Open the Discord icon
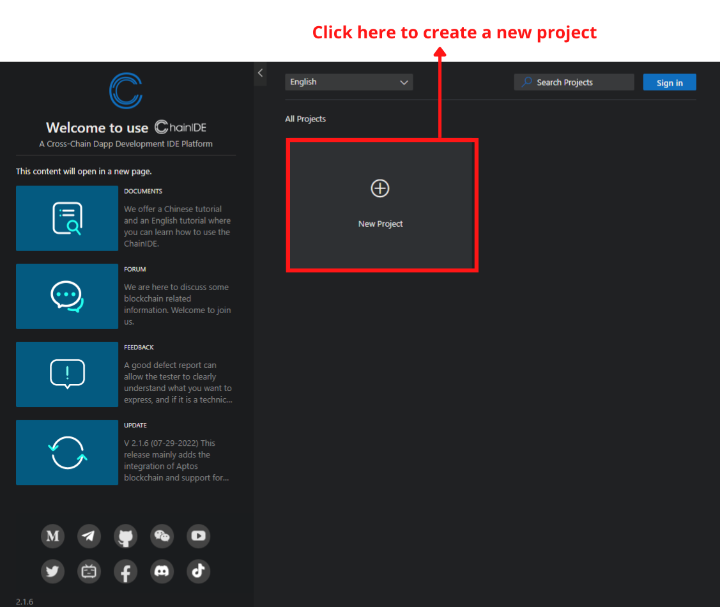The height and width of the screenshot is (607, 720). [x=162, y=571]
